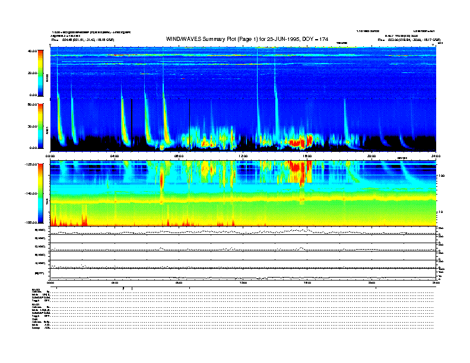The height and width of the screenshot is (363, 470).
Task: Select the 40.00 label on RAD2 scale
Action: tap(32, 51)
